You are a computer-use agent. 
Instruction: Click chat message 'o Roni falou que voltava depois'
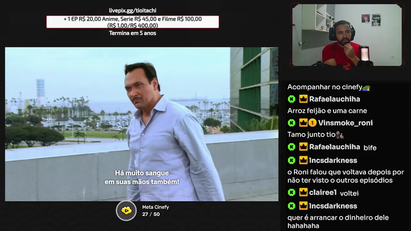point(345,176)
